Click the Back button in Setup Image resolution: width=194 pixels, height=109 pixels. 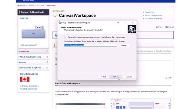point(103,77)
